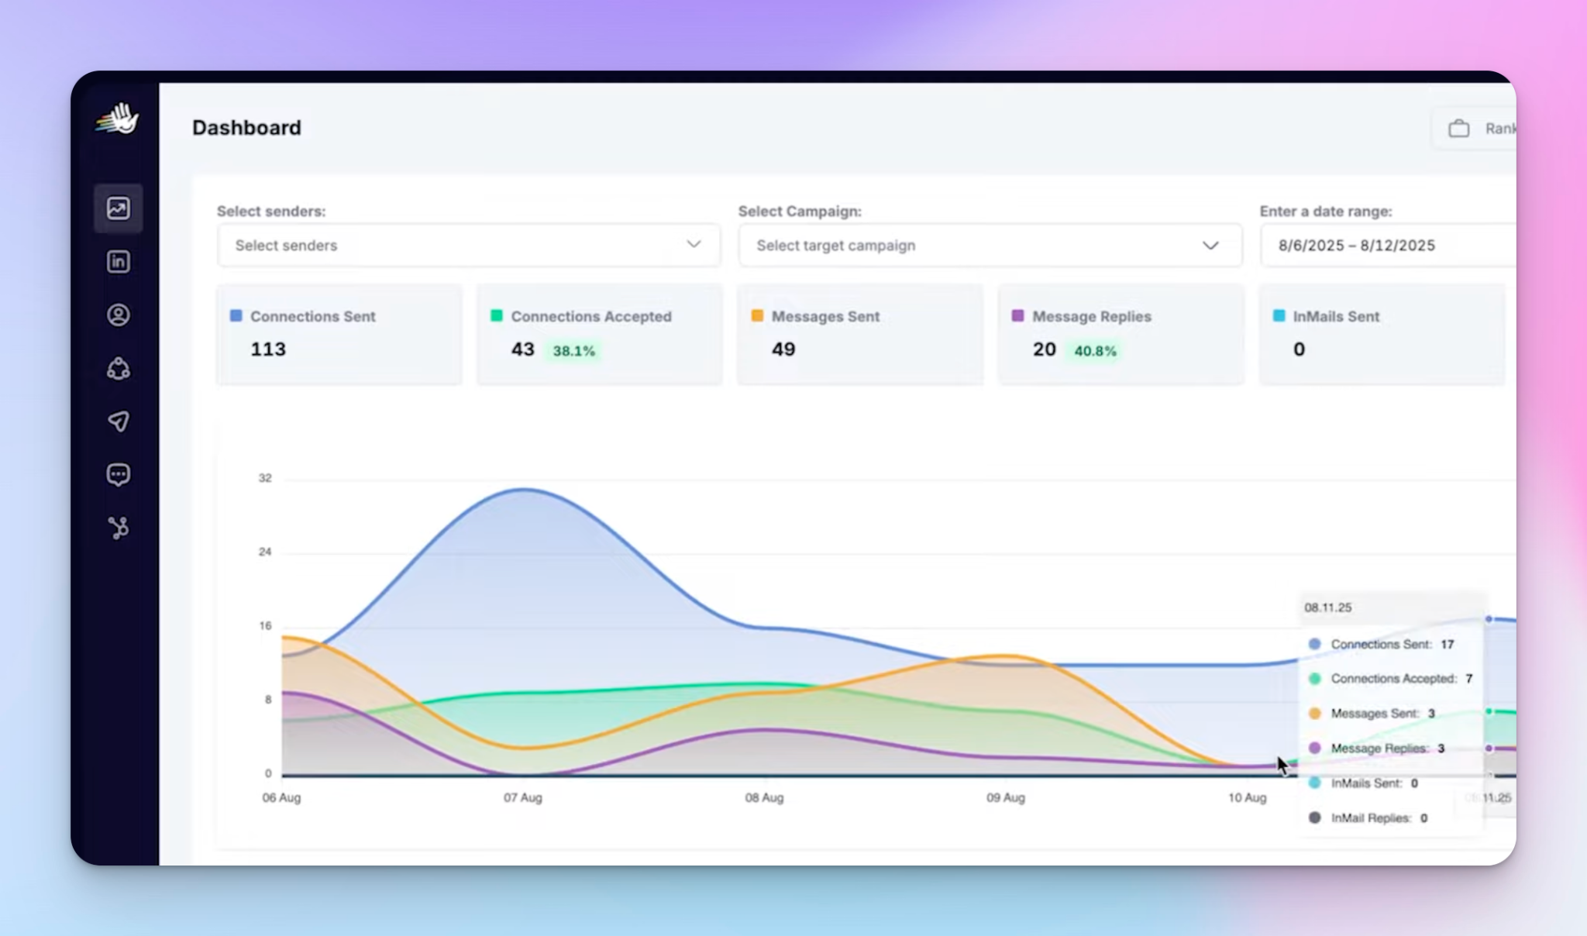
Task: Click the Enter a date range: label
Action: click(x=1326, y=211)
